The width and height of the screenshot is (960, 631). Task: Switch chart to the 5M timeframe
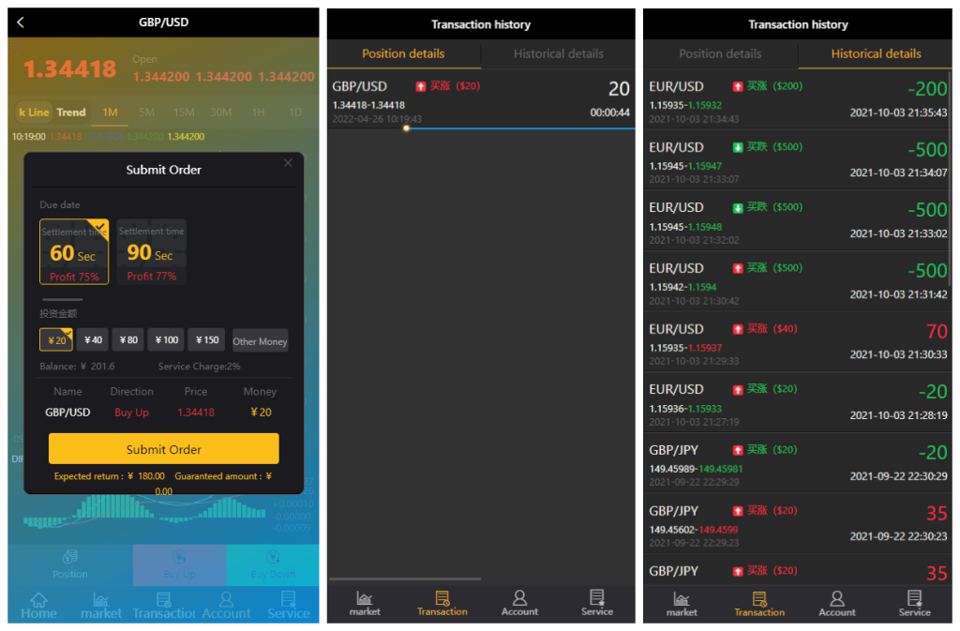pyautogui.click(x=147, y=113)
